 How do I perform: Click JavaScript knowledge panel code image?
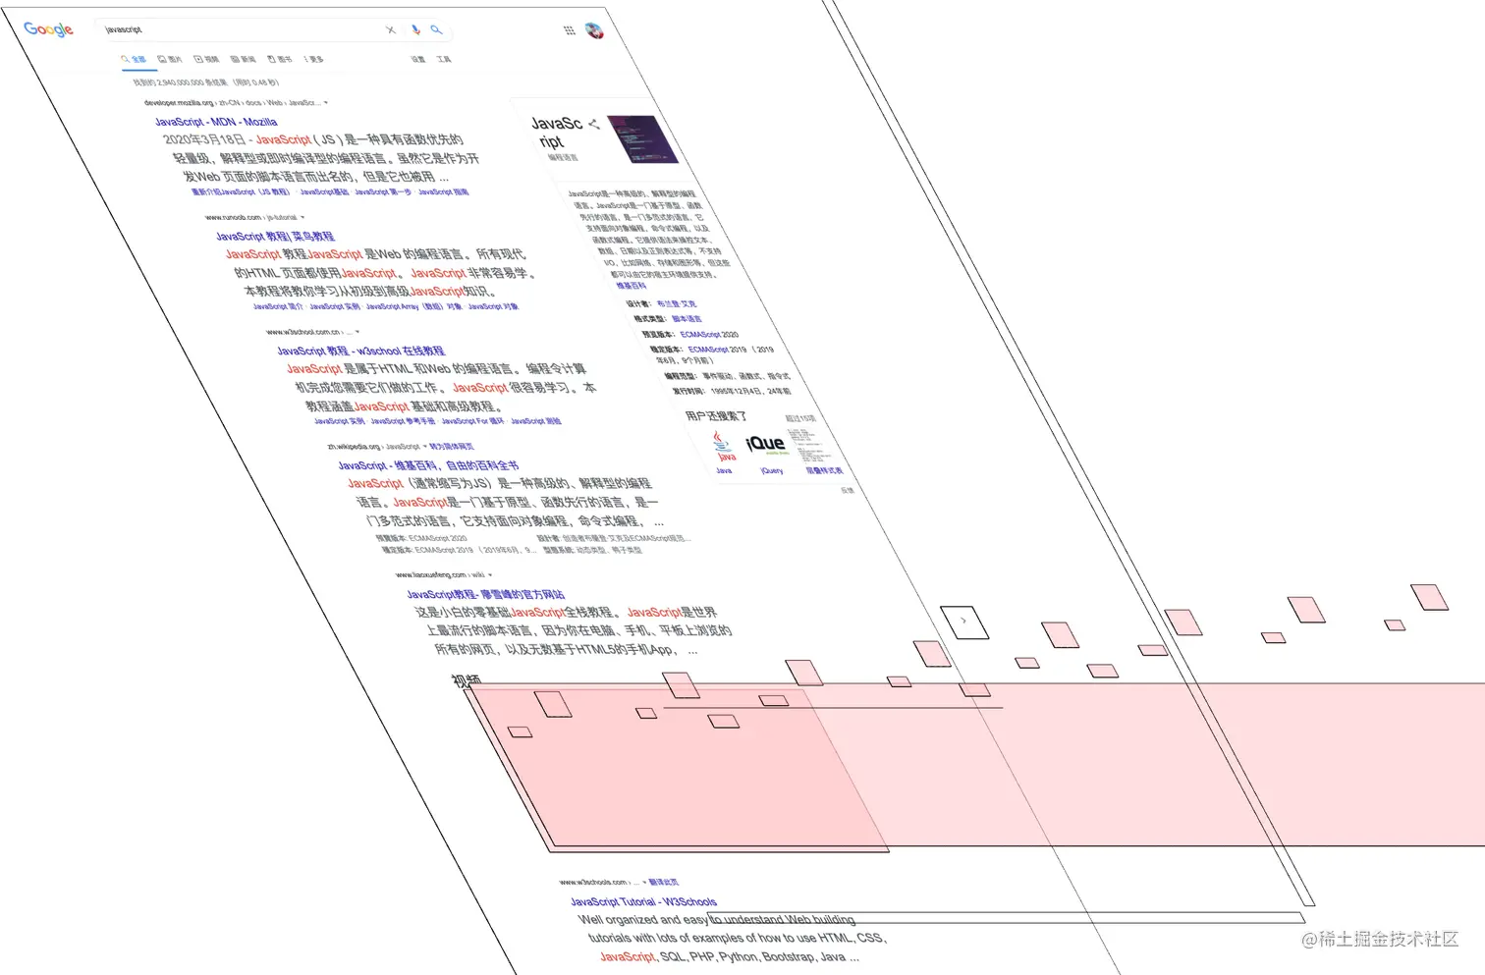643,139
